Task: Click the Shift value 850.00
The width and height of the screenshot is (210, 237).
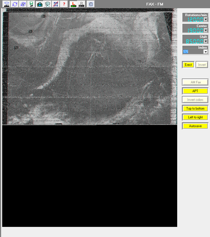Action: click(x=195, y=41)
